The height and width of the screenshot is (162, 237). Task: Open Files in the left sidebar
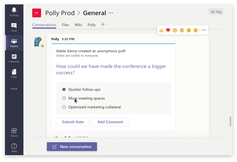click(x=14, y=73)
